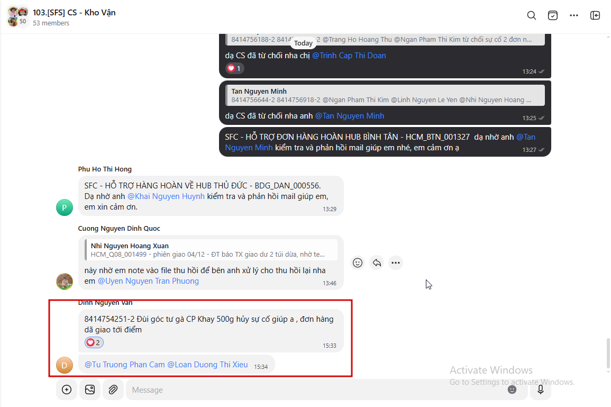Open the @Trinh Cap Thi Doan mention
Image resolution: width=611 pixels, height=407 pixels.
coord(349,56)
